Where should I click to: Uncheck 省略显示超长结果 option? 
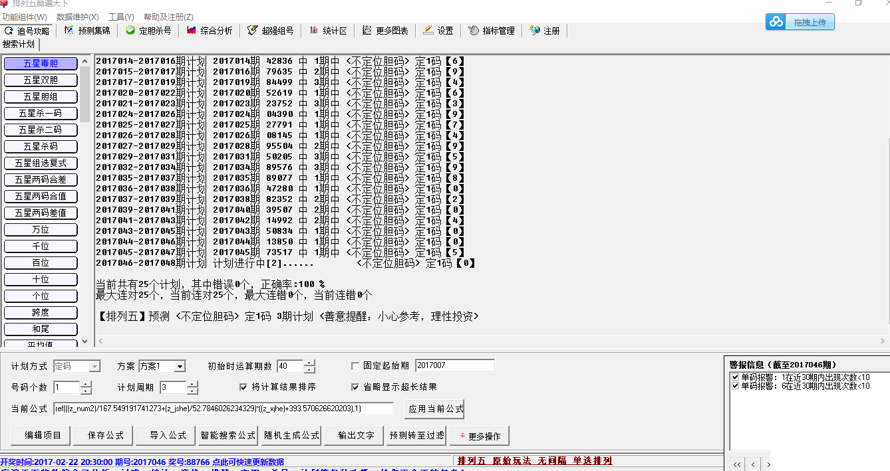(x=355, y=387)
